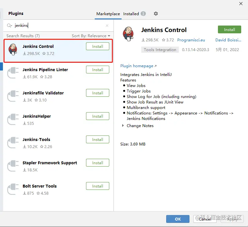Screen dimensions: 248x227
Task: Open the plugins settings gear icon
Action: click(x=156, y=14)
